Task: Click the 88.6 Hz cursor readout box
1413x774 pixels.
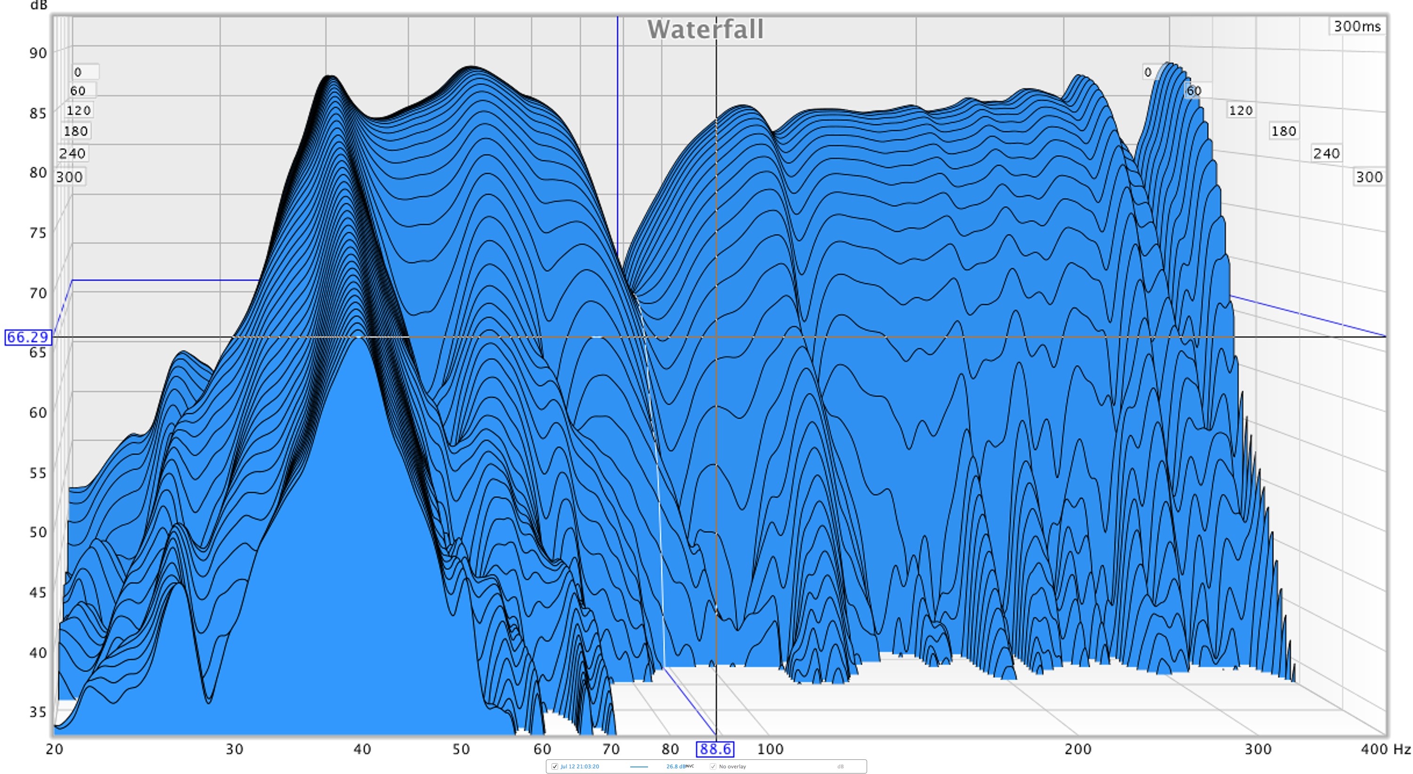Action: pos(715,749)
